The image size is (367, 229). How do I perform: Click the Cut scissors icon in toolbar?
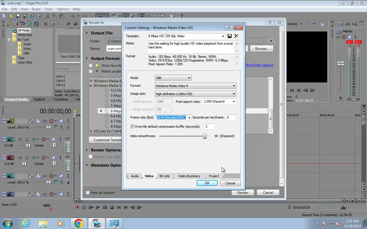coord(48,16)
